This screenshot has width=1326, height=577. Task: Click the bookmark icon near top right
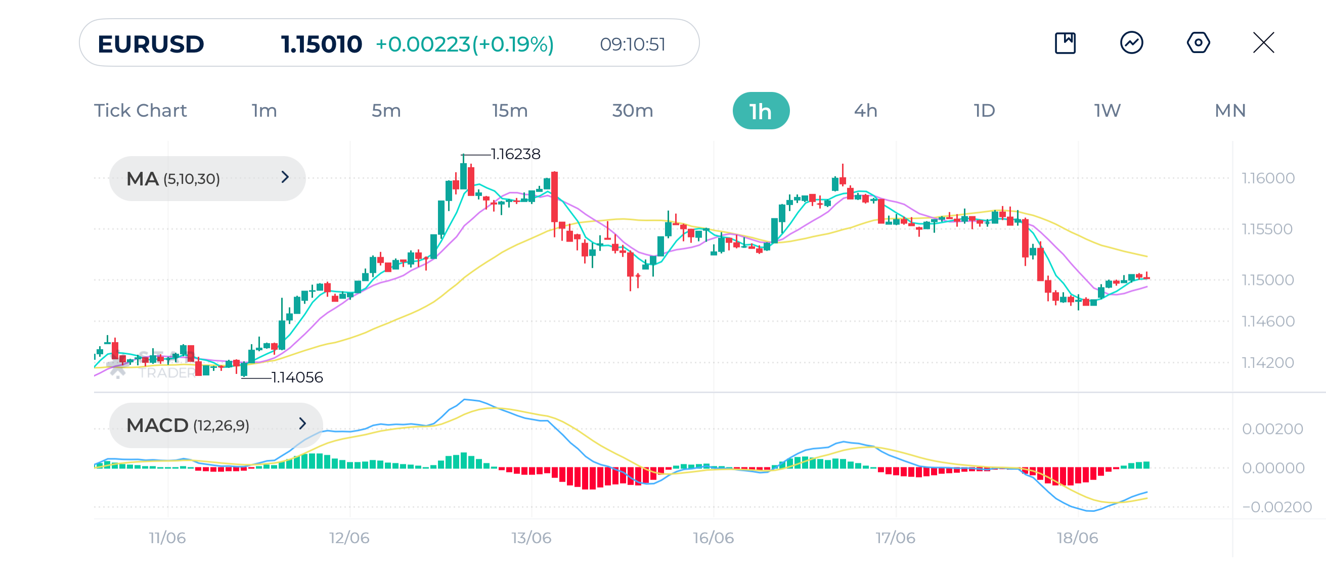pyautogui.click(x=1066, y=44)
